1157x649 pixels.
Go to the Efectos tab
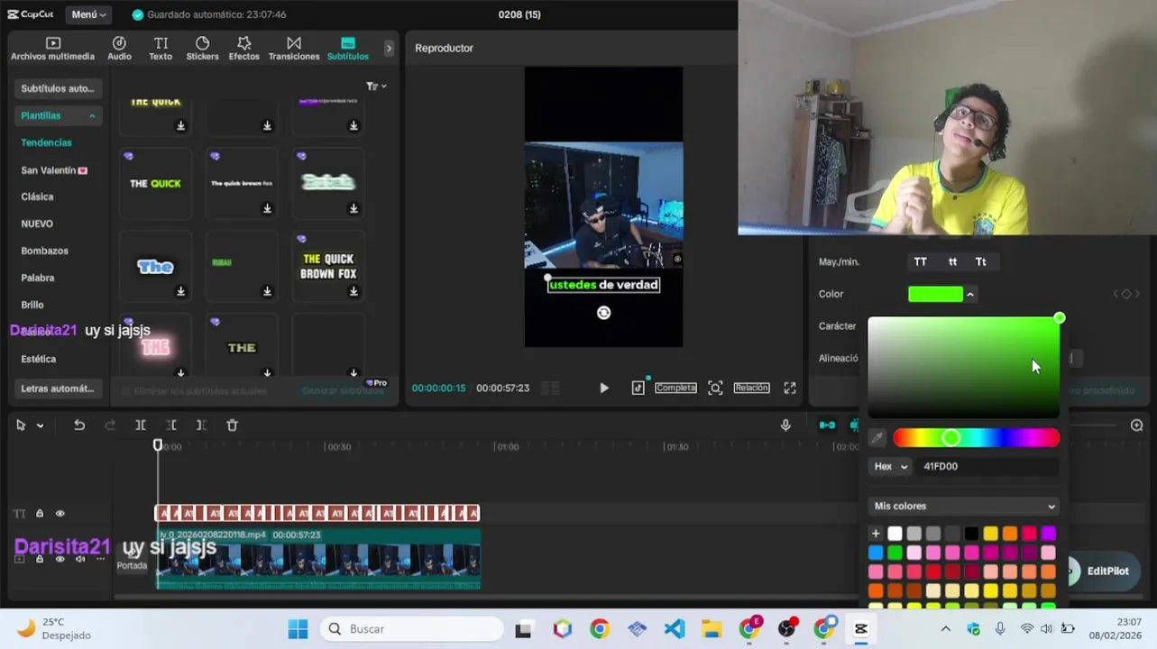[x=243, y=49]
